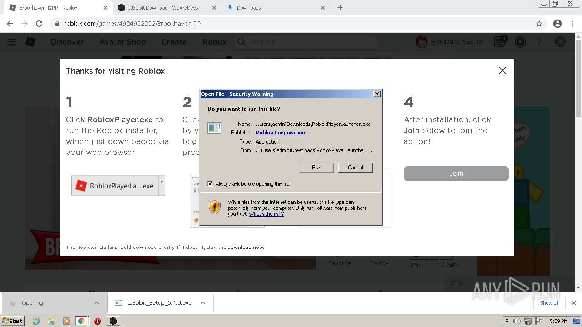Open the Create nav item
This screenshot has width=582, height=327.
tap(174, 42)
